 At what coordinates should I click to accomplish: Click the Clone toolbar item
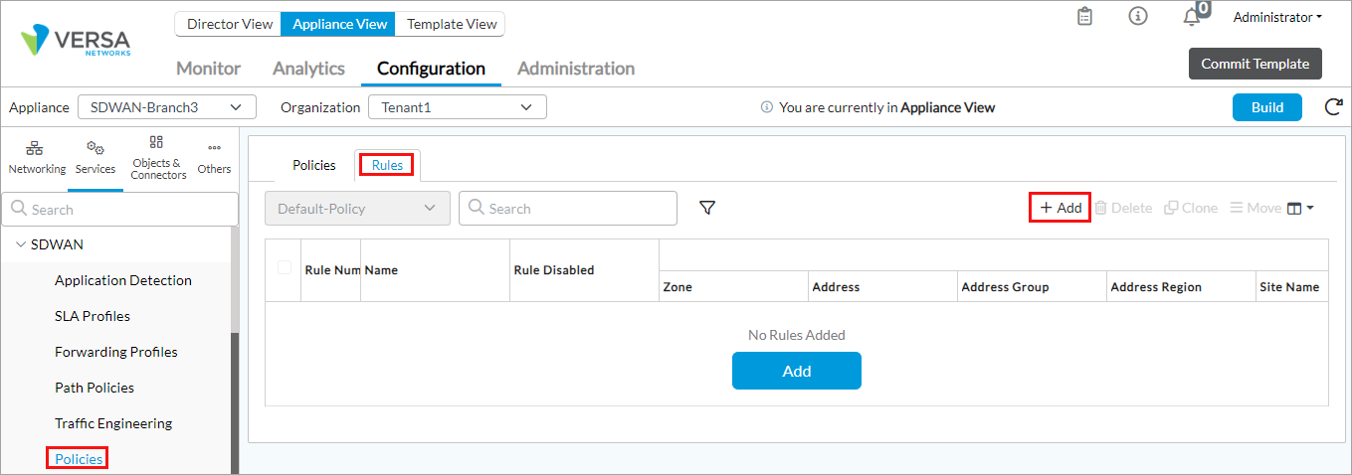1191,208
